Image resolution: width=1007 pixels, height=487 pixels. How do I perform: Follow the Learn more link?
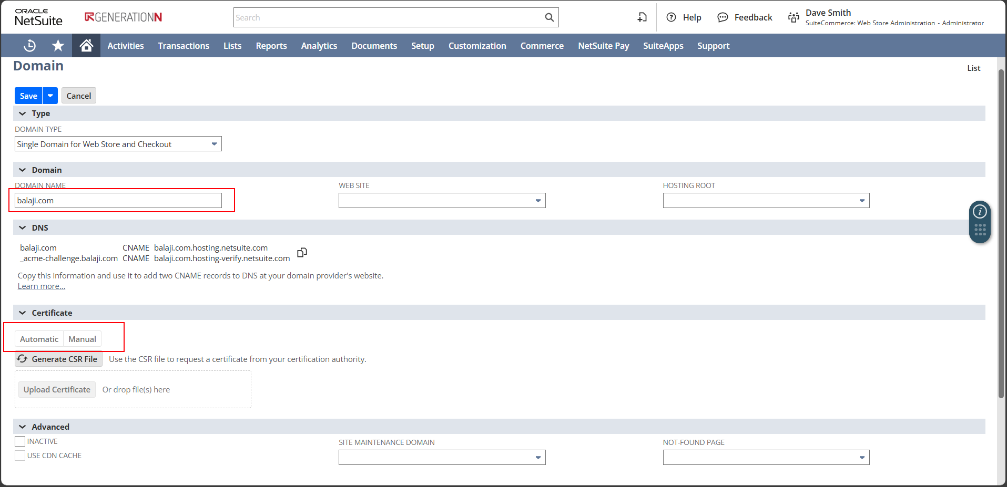[x=42, y=286]
